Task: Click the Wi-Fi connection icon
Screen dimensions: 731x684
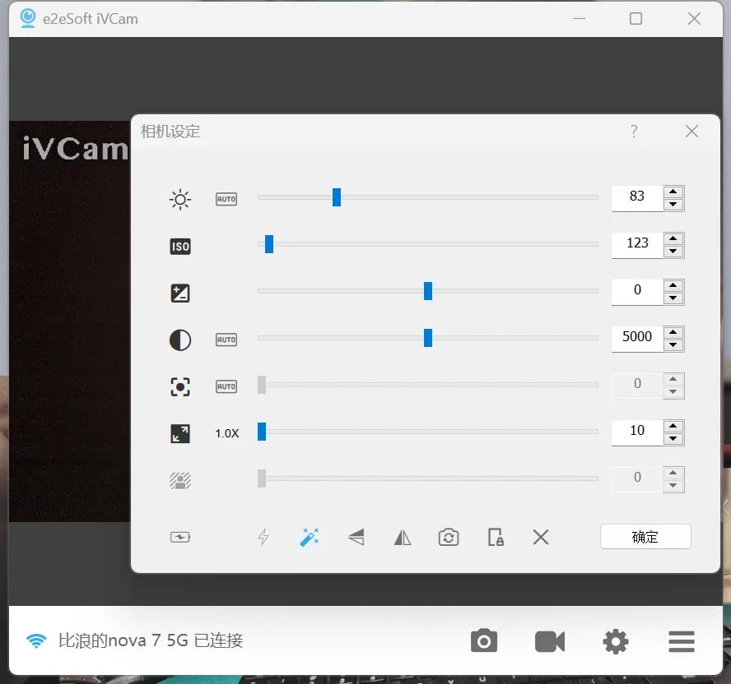Action: 36,641
